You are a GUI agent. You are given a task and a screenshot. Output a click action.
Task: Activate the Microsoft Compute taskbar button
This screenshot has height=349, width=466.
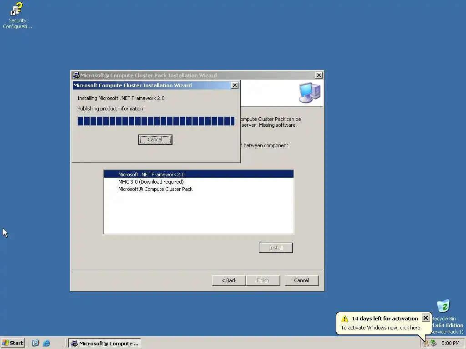[x=105, y=344]
